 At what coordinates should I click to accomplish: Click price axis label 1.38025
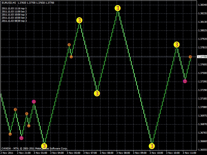202,30
